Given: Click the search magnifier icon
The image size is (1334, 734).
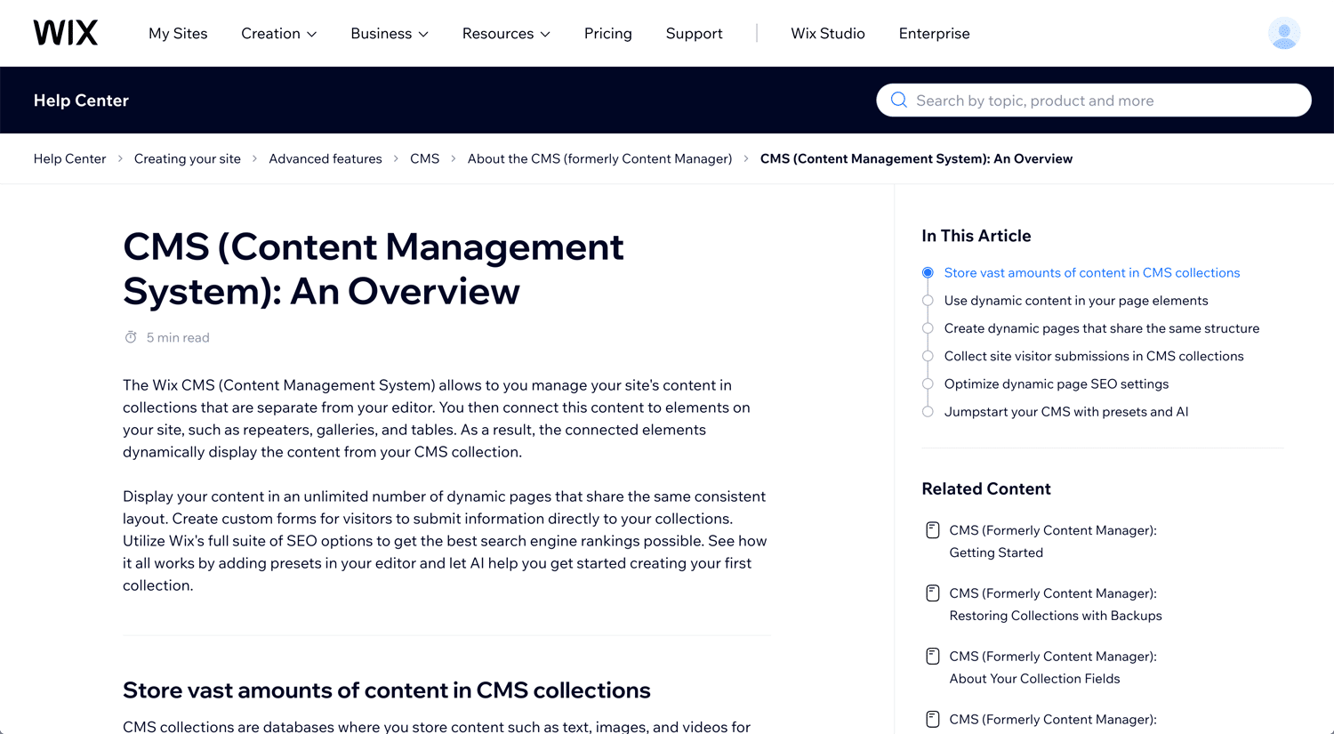Looking at the screenshot, I should point(899,100).
